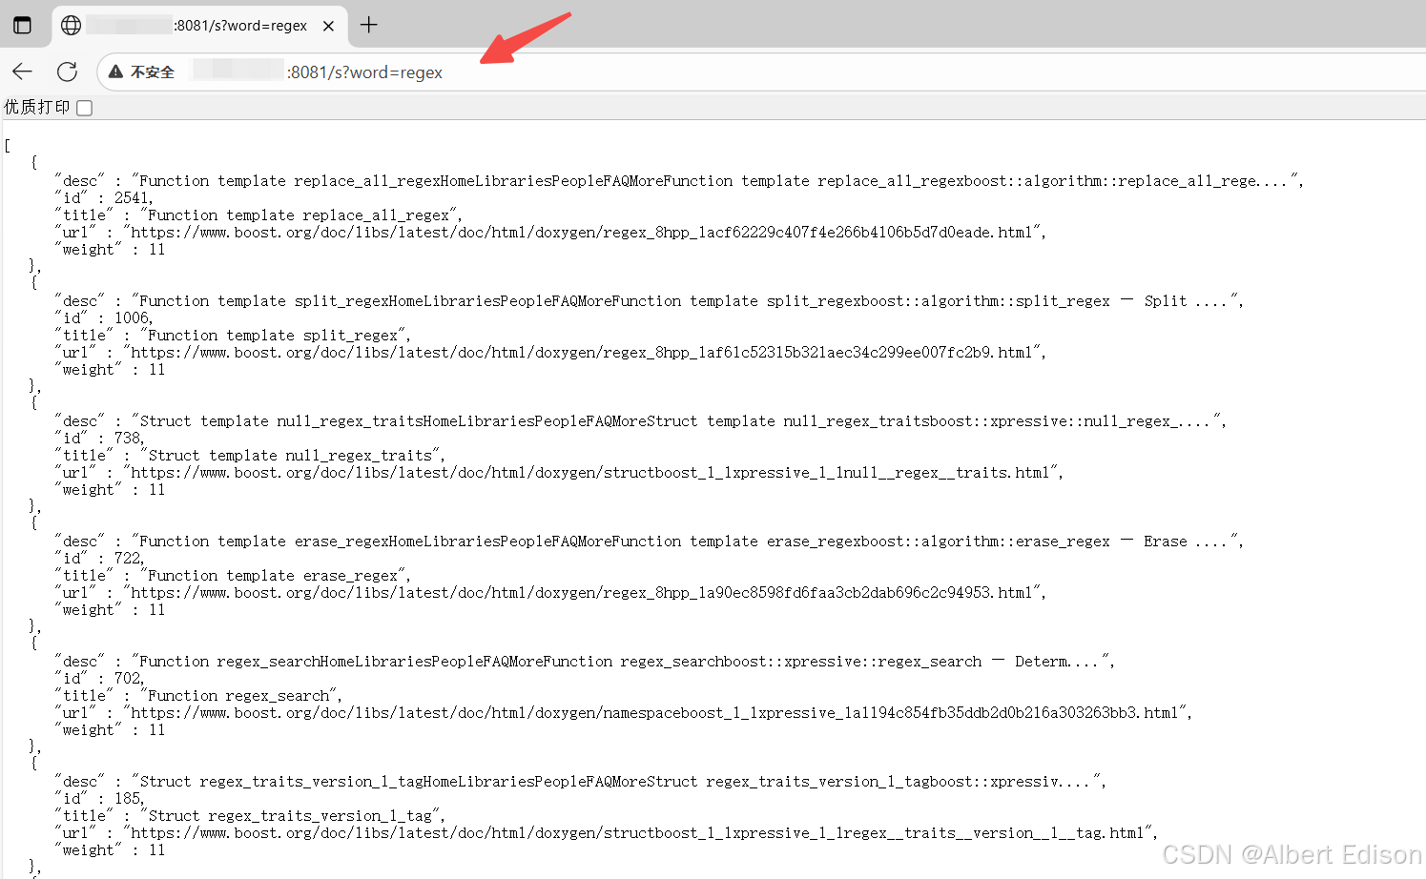Click the null__regex__traits.html url text
This screenshot has width=1426, height=879.
click(x=590, y=473)
